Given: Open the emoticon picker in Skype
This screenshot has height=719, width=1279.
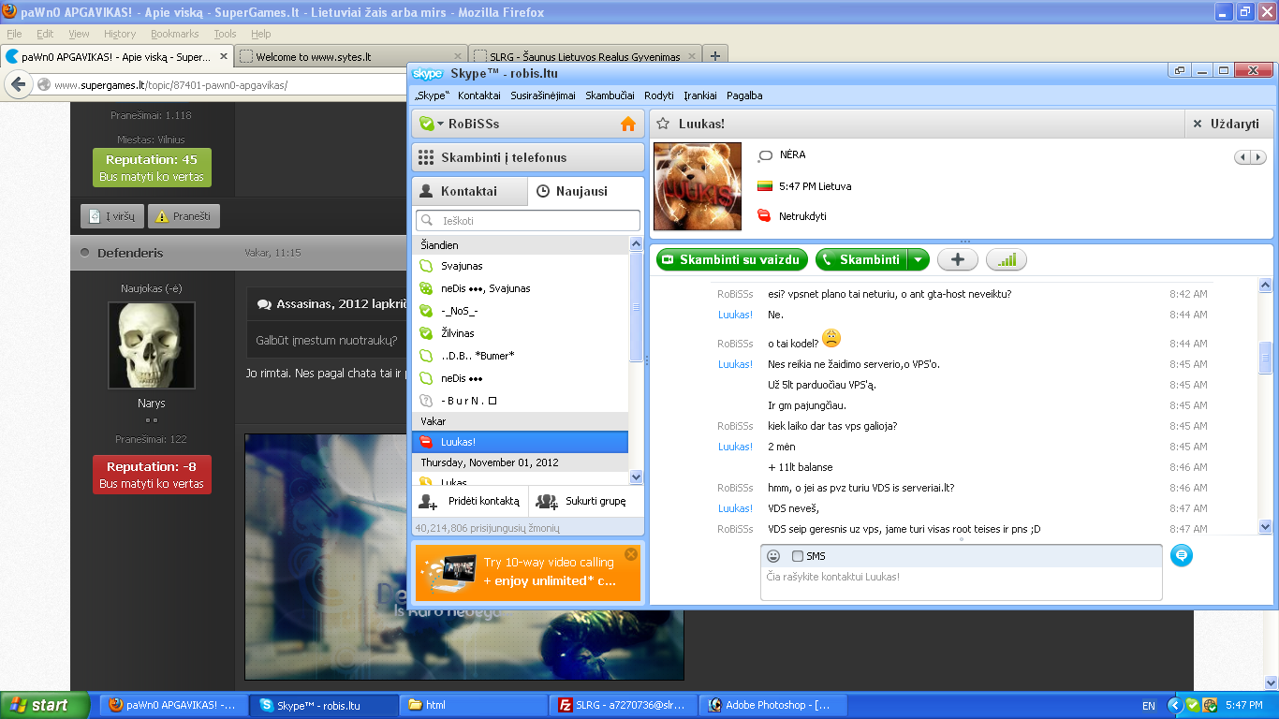Looking at the screenshot, I should (x=773, y=556).
